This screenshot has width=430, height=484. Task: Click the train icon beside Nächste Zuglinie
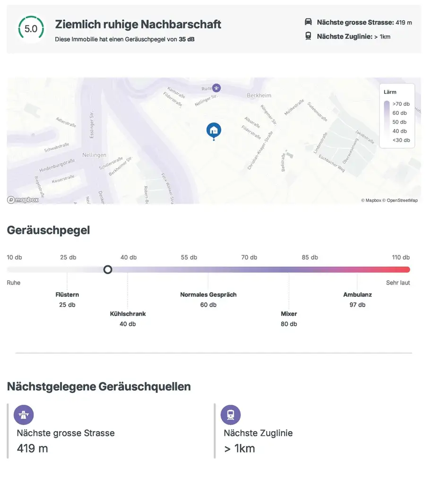[308, 36]
